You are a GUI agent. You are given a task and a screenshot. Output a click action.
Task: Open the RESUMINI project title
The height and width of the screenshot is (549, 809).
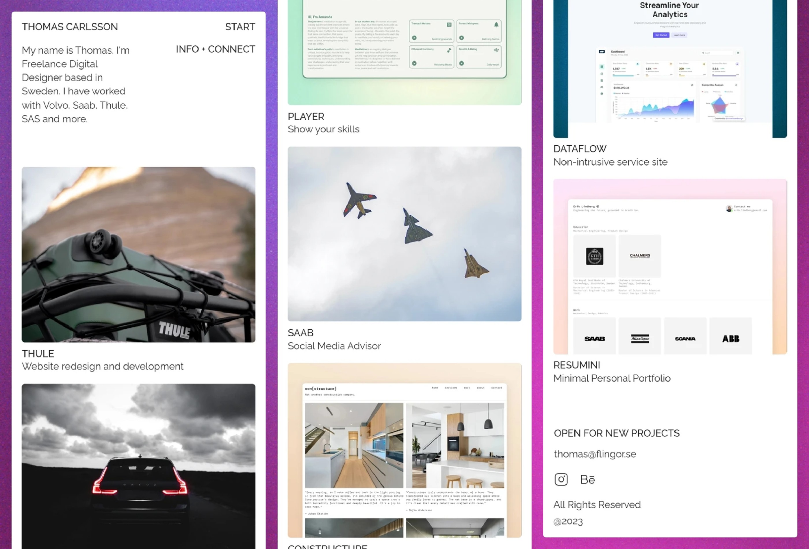577,365
